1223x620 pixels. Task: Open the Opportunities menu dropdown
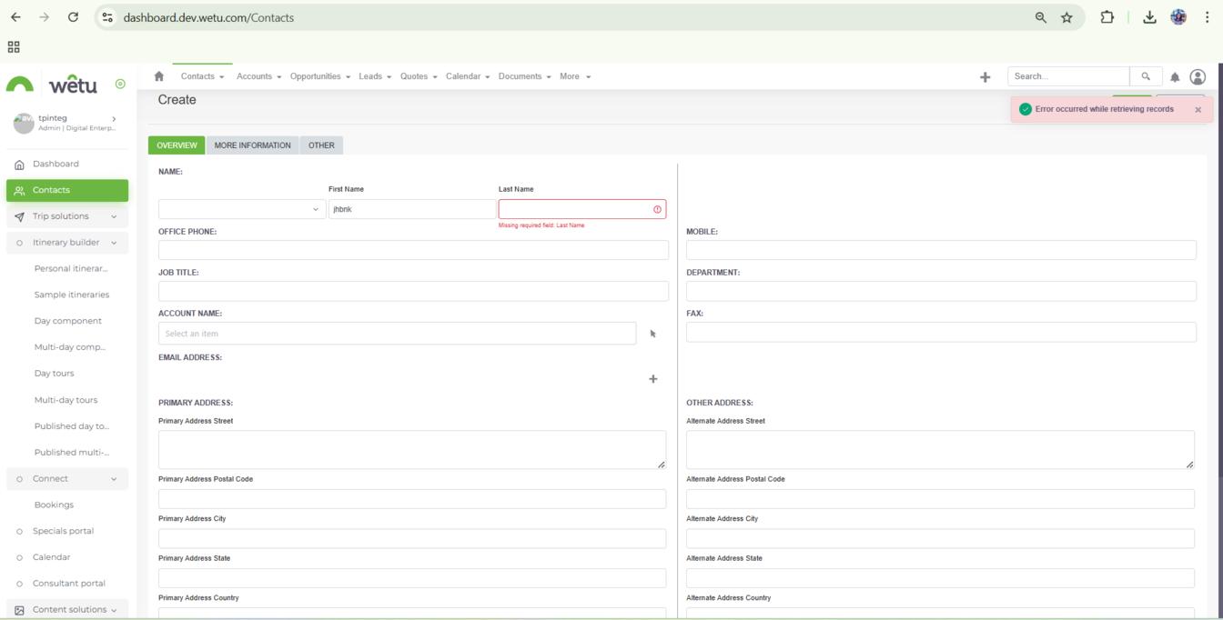coord(319,76)
